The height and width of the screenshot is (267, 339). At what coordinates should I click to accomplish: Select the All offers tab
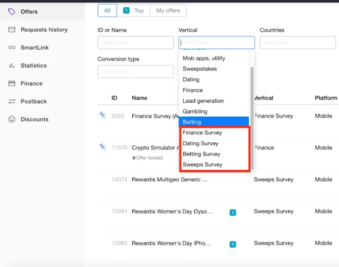point(107,10)
